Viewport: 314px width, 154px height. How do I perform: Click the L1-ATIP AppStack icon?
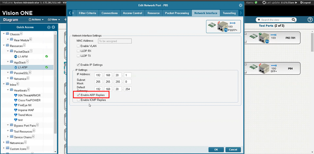[x=16, y=67]
